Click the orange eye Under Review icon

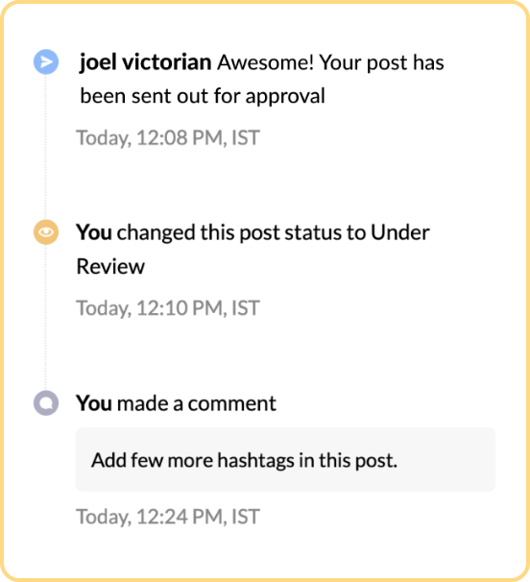pyautogui.click(x=46, y=232)
